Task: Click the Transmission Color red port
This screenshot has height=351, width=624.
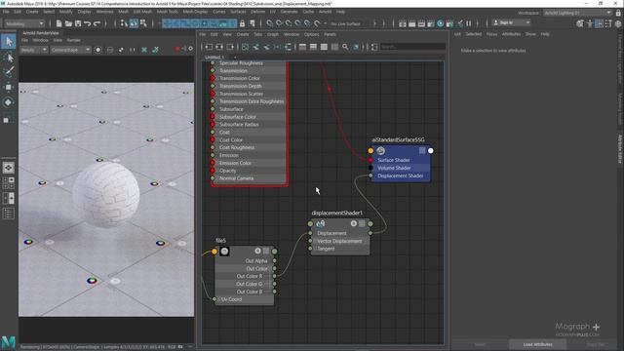Action: (213, 78)
